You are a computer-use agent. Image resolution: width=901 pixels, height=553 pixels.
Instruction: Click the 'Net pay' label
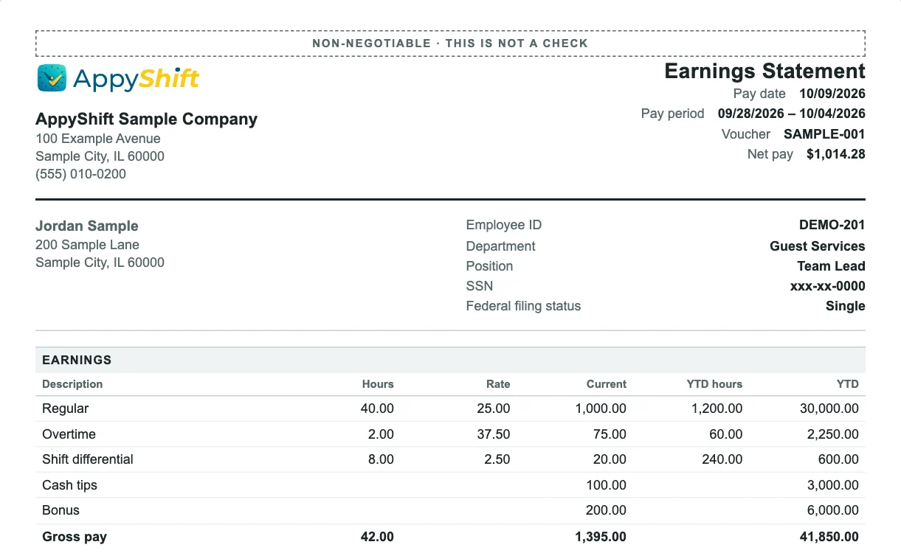(x=770, y=154)
